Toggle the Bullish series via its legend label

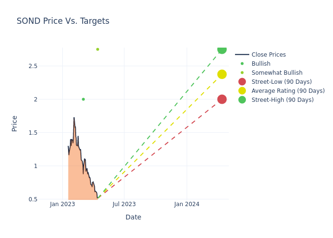[x=261, y=64]
